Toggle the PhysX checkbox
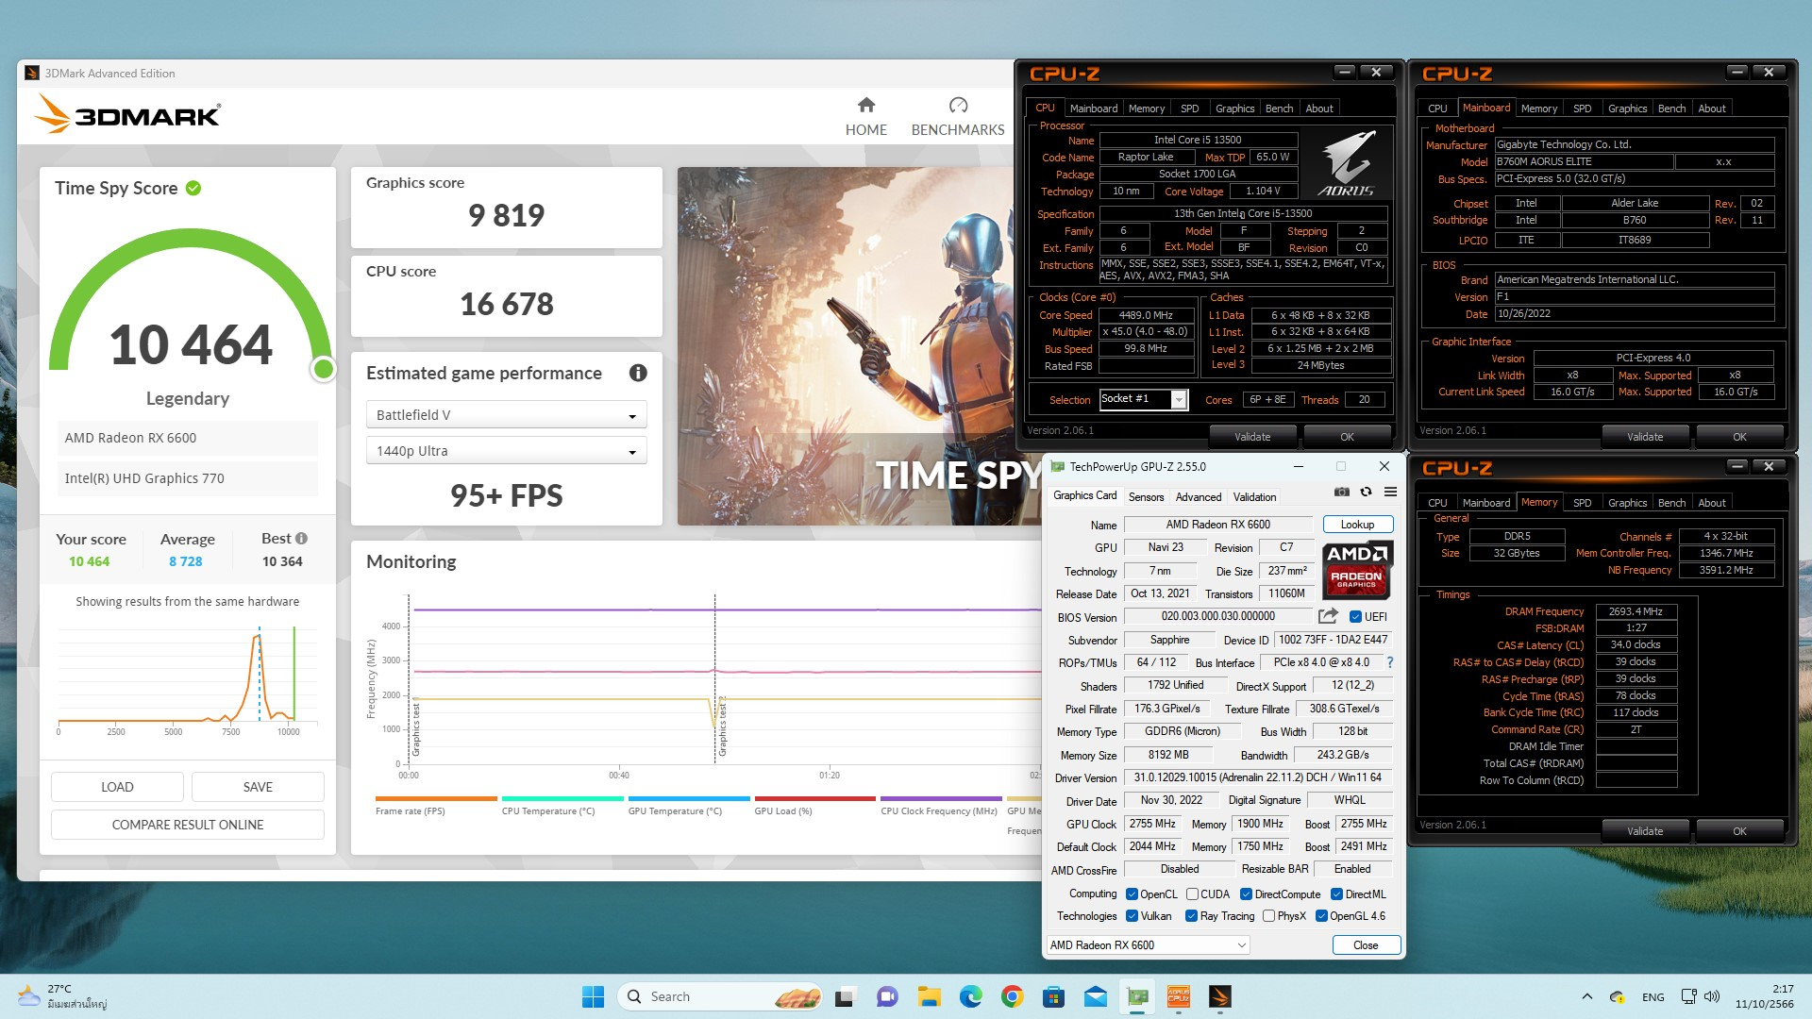 tap(1268, 916)
